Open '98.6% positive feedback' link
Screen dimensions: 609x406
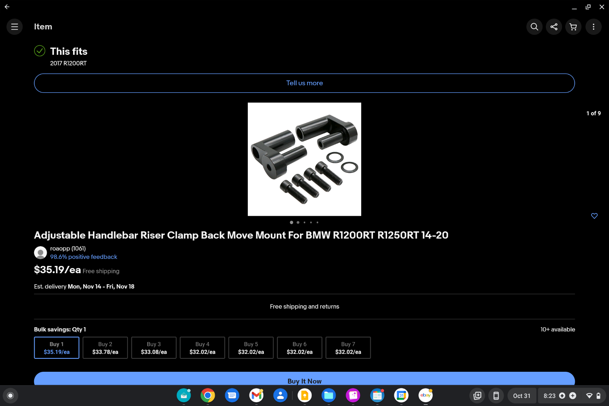pyautogui.click(x=84, y=257)
